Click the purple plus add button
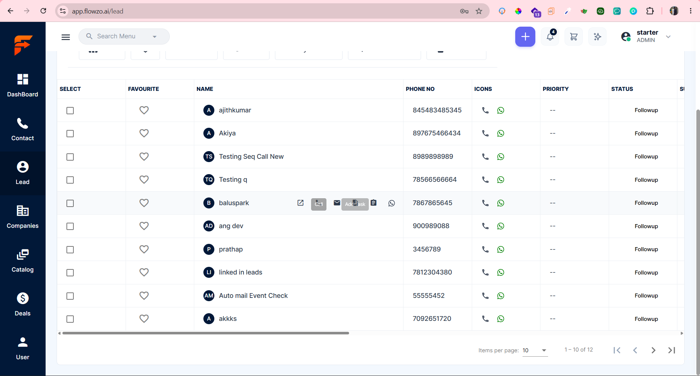Viewport: 700px width, 376px height. [x=525, y=37]
